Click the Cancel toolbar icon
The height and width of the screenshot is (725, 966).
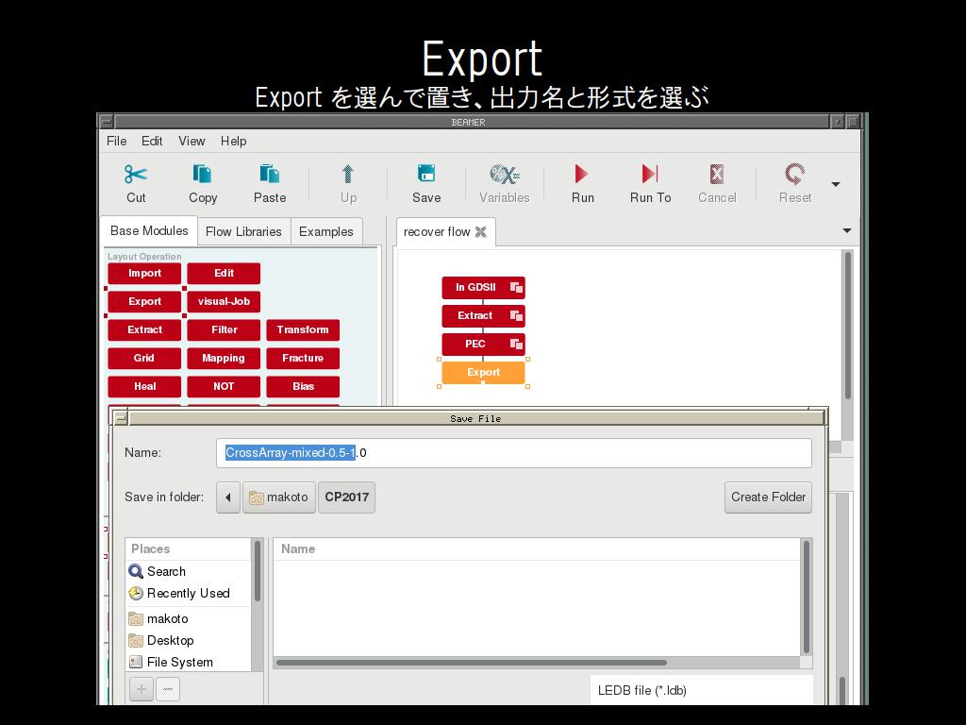click(x=717, y=175)
